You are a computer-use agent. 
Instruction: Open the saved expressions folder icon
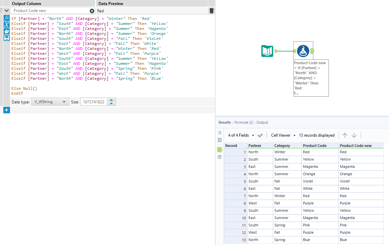click(x=6, y=31)
